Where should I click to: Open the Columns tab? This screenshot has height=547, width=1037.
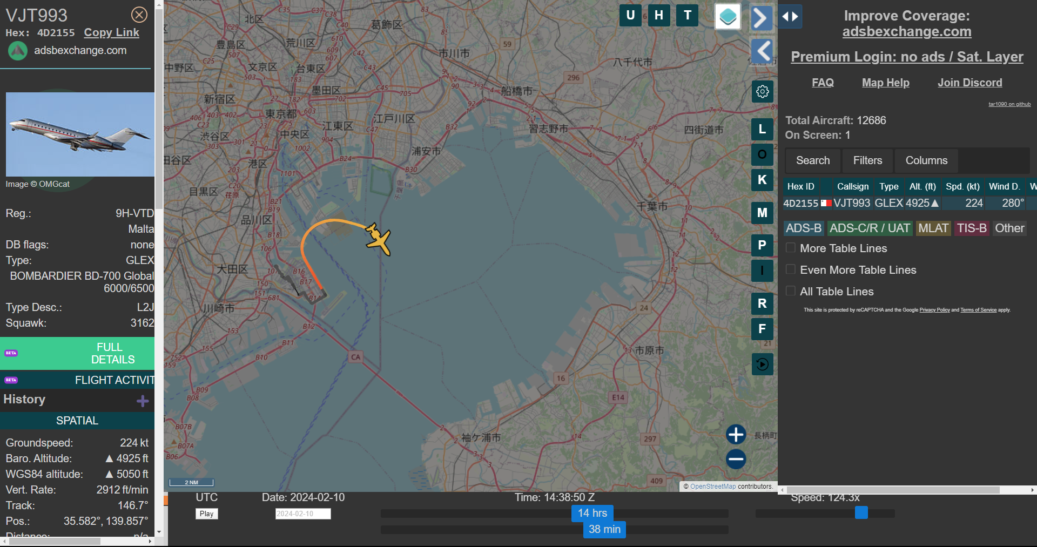coord(926,160)
